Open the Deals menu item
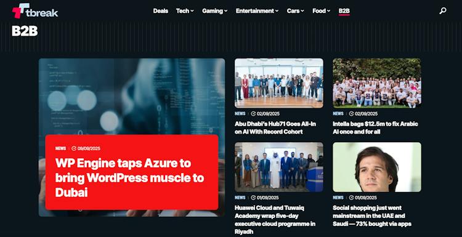 coord(161,11)
